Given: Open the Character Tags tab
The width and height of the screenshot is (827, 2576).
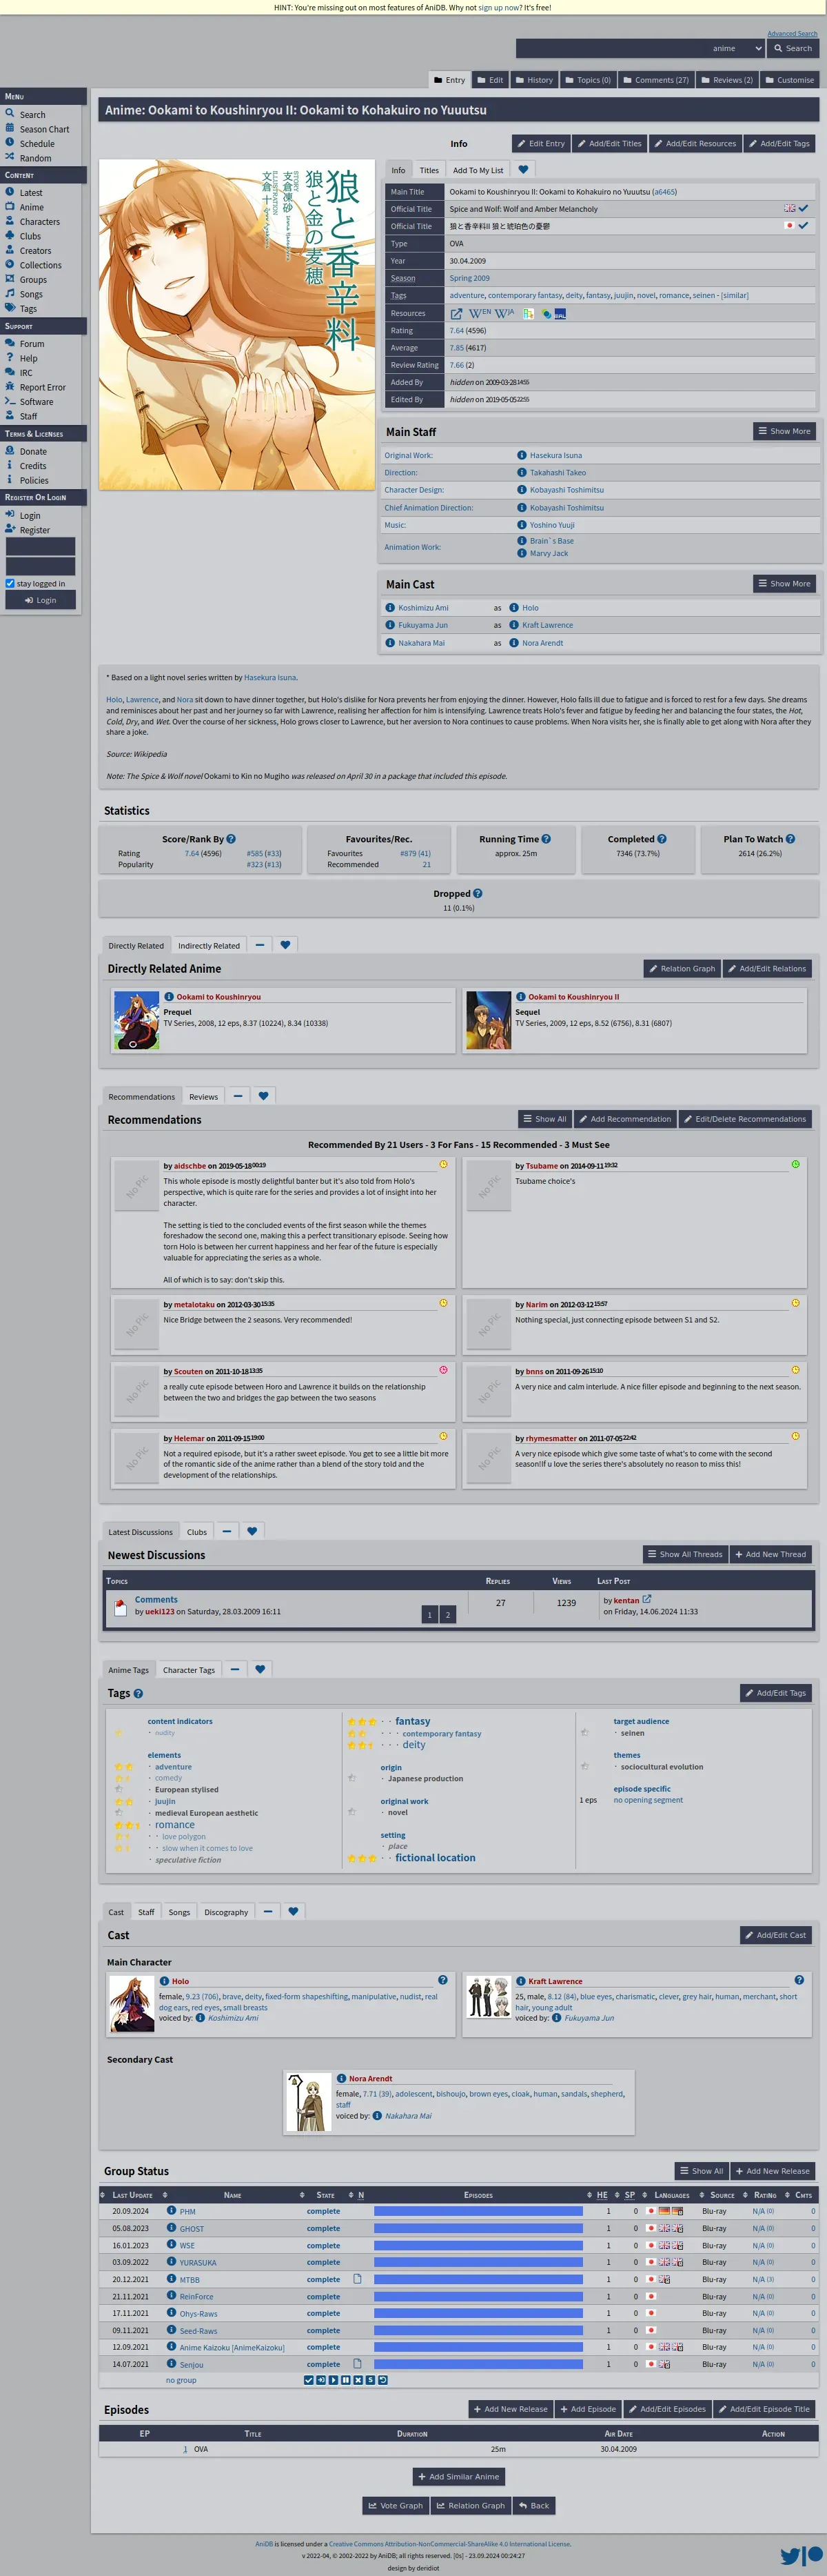Looking at the screenshot, I should pyautogui.click(x=189, y=1669).
